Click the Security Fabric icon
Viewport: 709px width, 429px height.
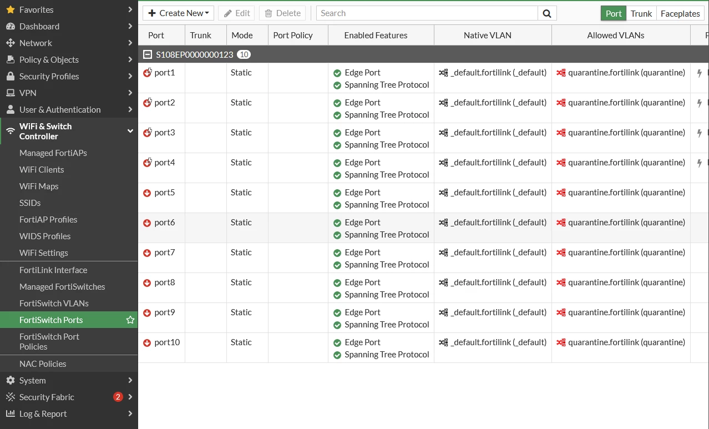click(11, 397)
